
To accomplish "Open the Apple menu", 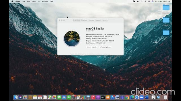I will click(12, 1).
